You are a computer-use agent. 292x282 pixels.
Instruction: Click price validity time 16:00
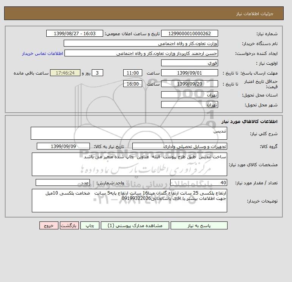click(133, 84)
